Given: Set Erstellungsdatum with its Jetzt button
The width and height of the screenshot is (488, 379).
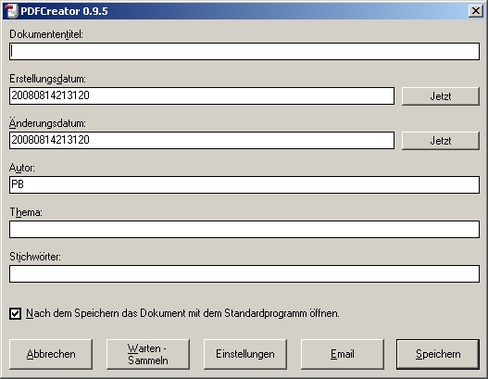Looking at the screenshot, I should click(x=441, y=96).
